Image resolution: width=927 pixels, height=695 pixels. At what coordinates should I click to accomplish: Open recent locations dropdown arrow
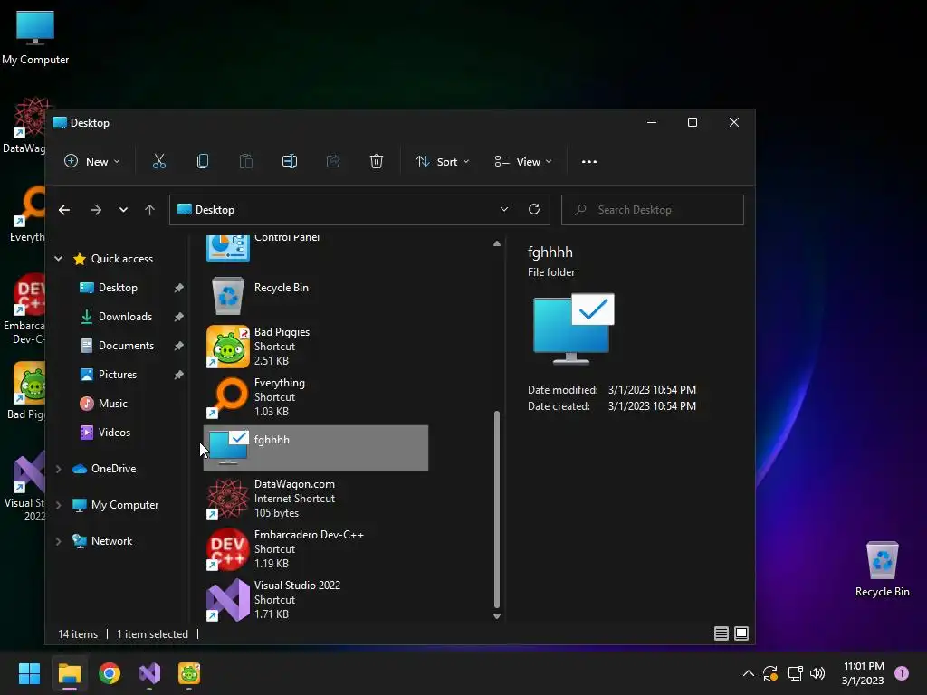(x=123, y=210)
